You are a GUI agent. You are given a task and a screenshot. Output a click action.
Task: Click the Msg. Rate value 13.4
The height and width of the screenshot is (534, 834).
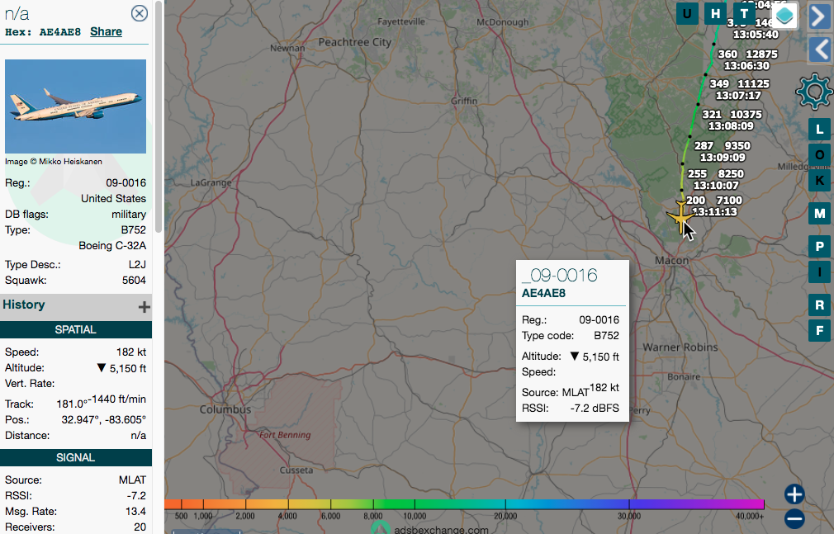[x=135, y=511]
